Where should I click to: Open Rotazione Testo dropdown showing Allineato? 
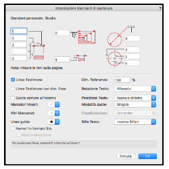click(135, 89)
